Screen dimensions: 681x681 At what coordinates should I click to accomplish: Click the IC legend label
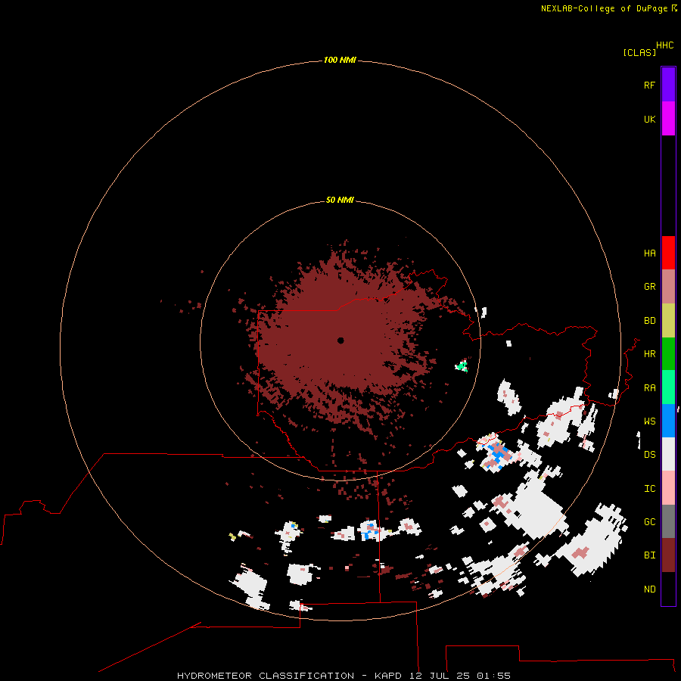[649, 489]
